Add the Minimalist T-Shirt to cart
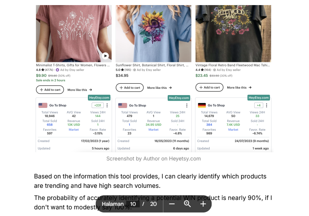This screenshot has height=216, width=309. tap(50, 90)
